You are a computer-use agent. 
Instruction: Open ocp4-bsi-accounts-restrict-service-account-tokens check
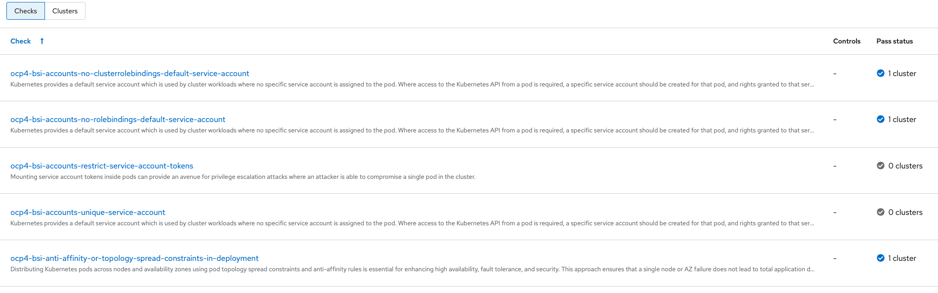[102, 166]
